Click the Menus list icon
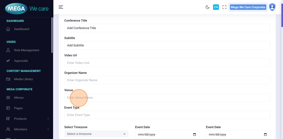Screen dimensions: 283x139 point(8,98)
